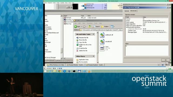Click in the Value text box of signature details

tap(147, 50)
